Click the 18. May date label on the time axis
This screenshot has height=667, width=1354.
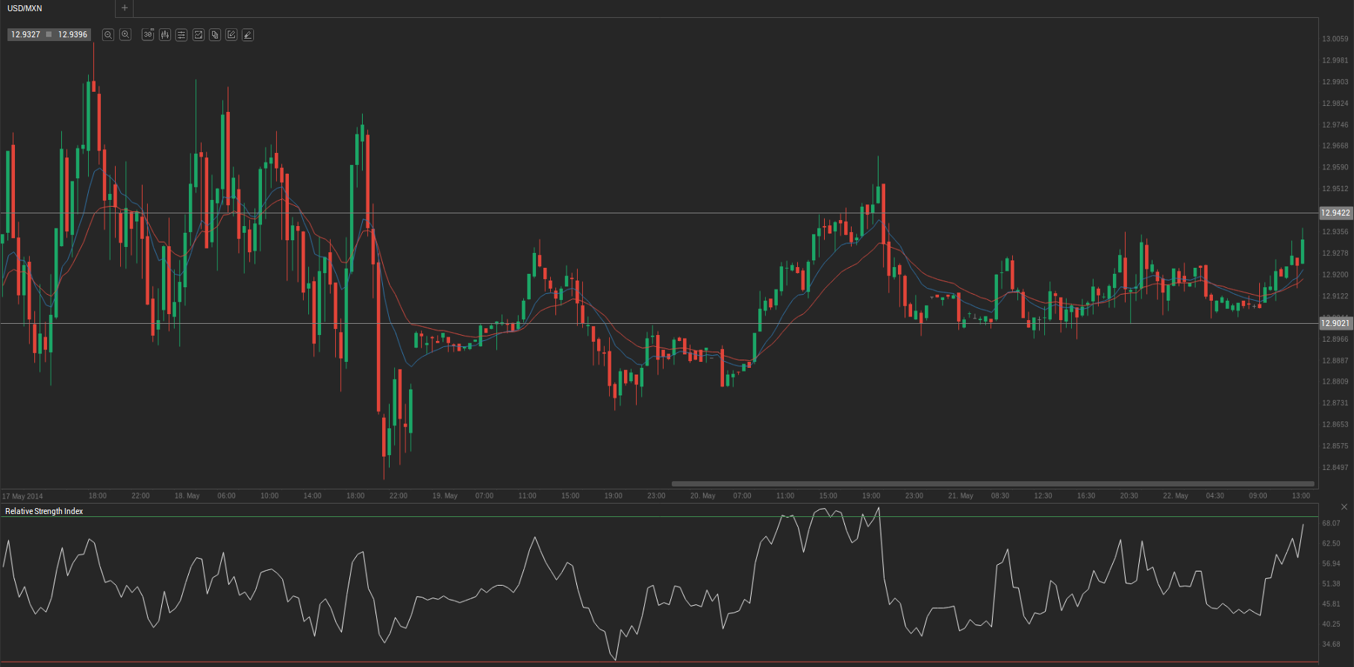click(x=187, y=496)
